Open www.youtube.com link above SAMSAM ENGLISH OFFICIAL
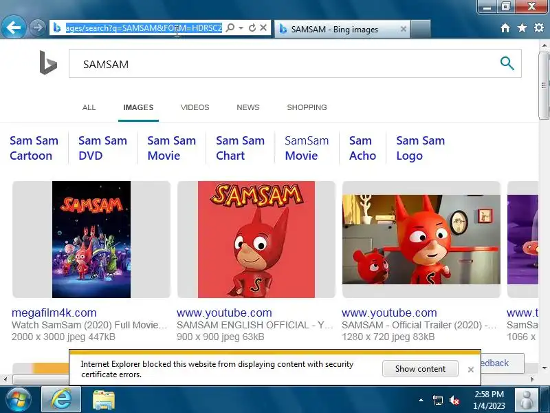Image resolution: width=550 pixels, height=413 pixels. [224, 313]
